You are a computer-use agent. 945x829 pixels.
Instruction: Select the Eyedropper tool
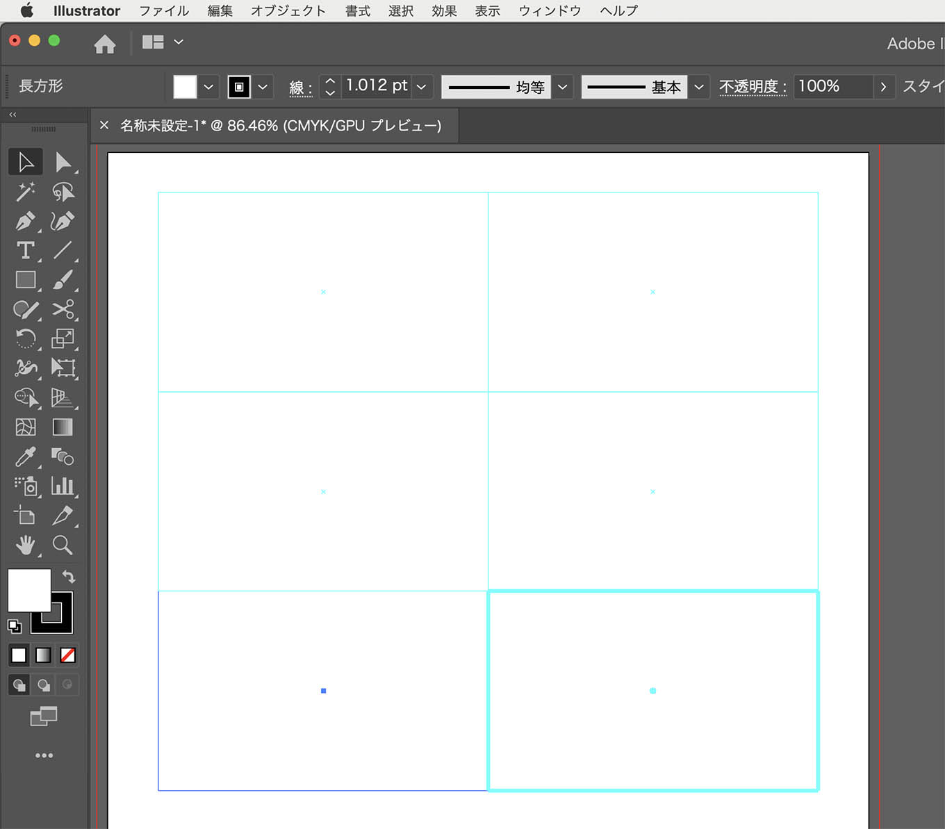pyautogui.click(x=26, y=457)
